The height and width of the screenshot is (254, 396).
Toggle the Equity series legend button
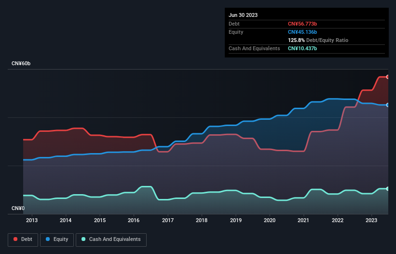57,240
